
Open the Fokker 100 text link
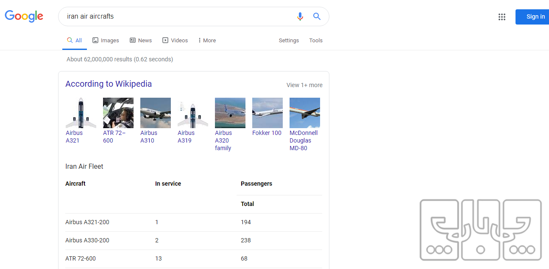point(267,133)
